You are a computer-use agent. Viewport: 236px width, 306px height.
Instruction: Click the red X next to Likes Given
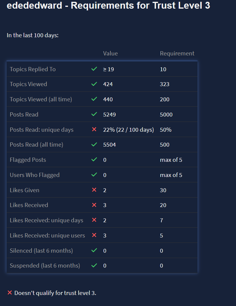pos(94,190)
